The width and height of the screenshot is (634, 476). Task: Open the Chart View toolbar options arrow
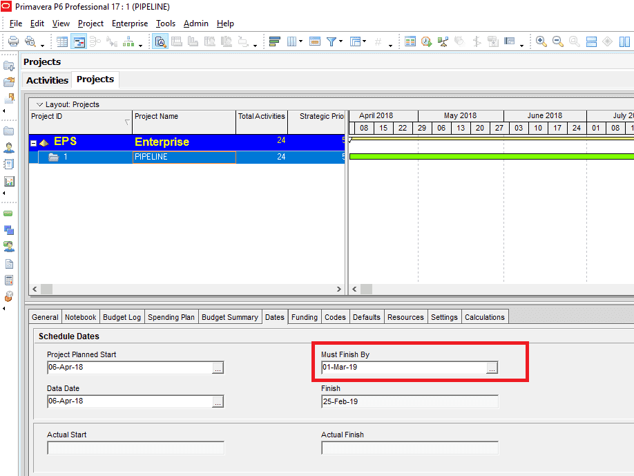pyautogui.click(x=140, y=46)
